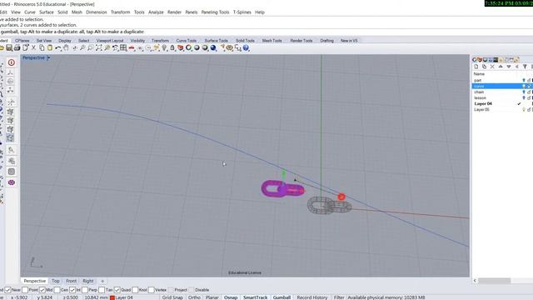Print using the printer toolbar icon
The image size is (533, 300).
coord(17,48)
